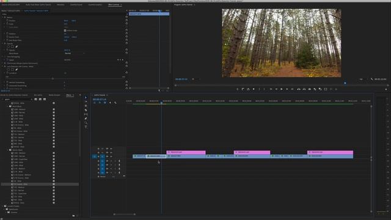Image resolution: width=391 pixels, height=220 pixels.
Task: Select the Track Select Forward tool
Action: [x=86, y=102]
